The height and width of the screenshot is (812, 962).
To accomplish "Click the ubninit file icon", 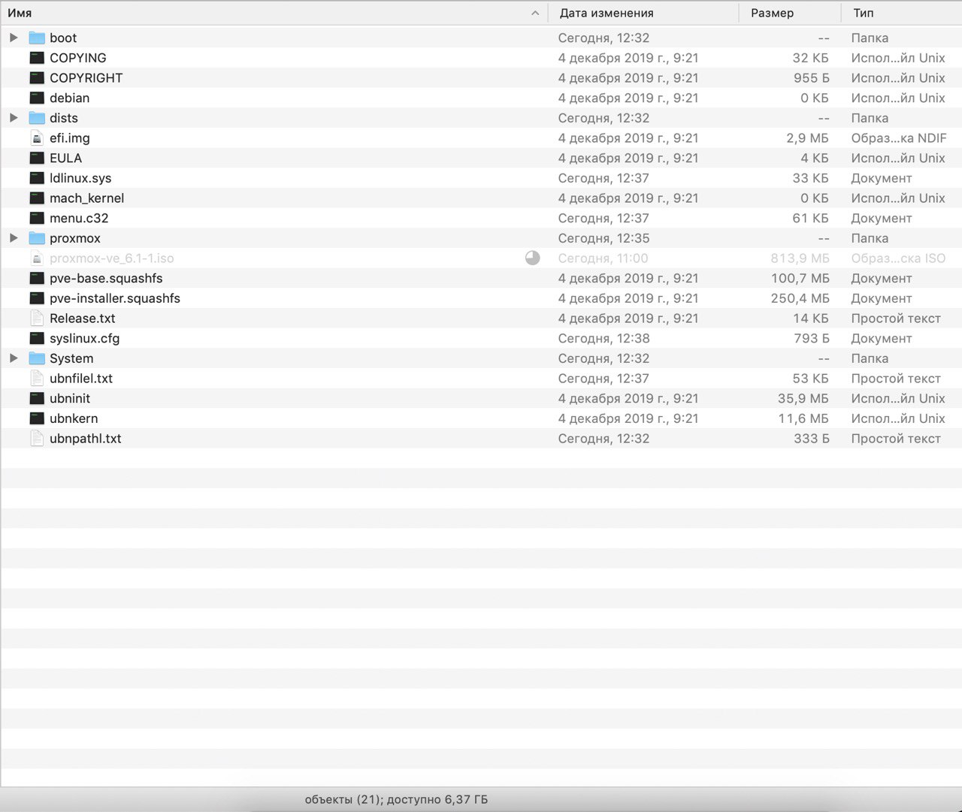I will pyautogui.click(x=37, y=398).
